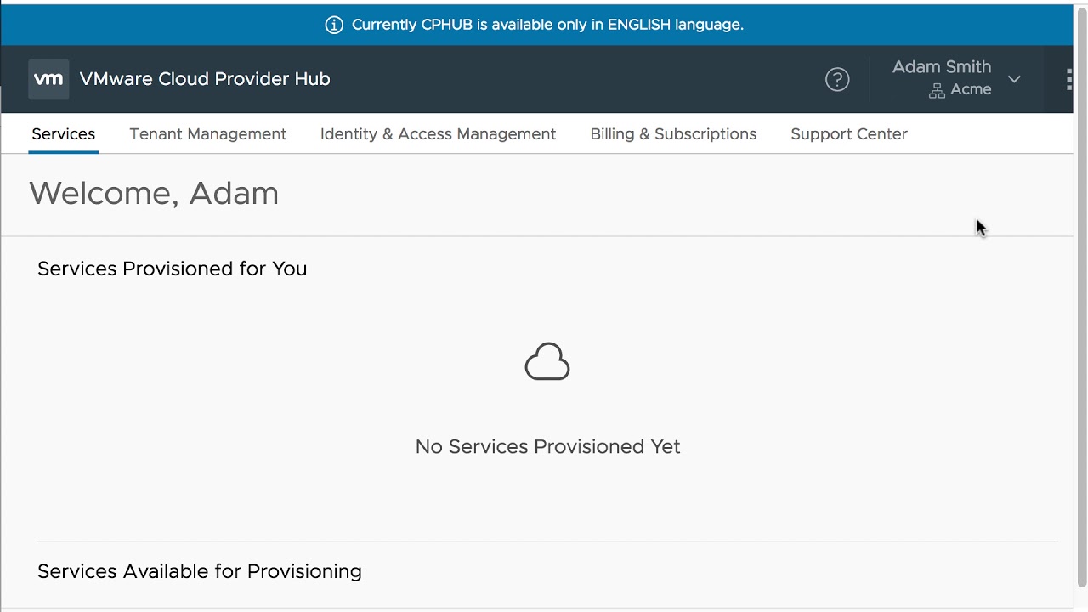1088x612 pixels.
Task: Switch to the Tenant Management tab
Action: [x=207, y=134]
